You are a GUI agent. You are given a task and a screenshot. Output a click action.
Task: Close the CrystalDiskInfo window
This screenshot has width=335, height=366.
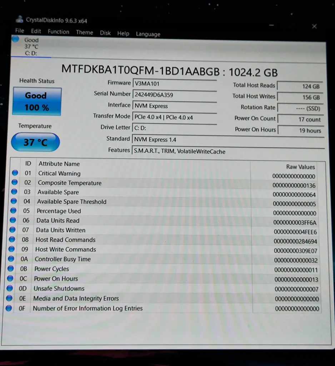(x=314, y=26)
